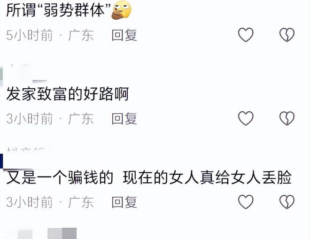Open the dark blue avatar beside the "骗钱" comment

pos(1,161)
